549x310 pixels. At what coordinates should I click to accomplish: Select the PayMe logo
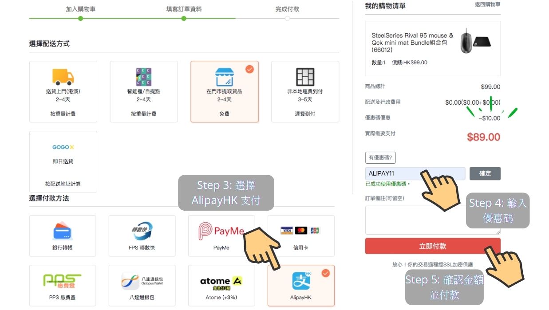click(221, 232)
